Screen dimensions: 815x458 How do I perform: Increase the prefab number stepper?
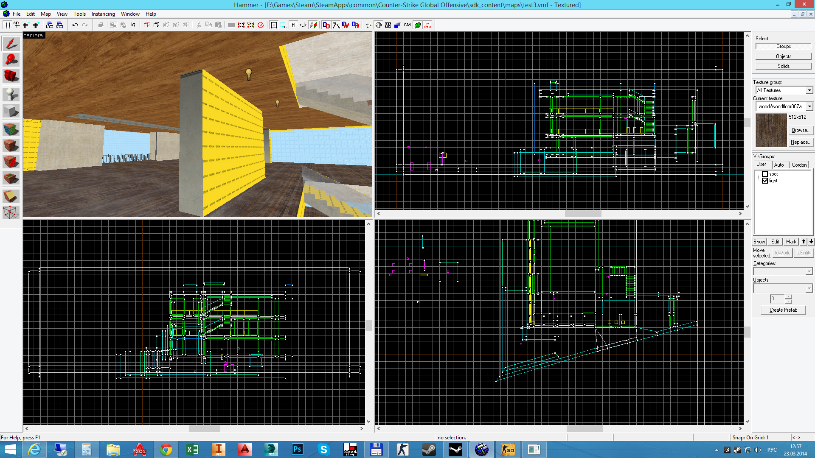[788, 296]
